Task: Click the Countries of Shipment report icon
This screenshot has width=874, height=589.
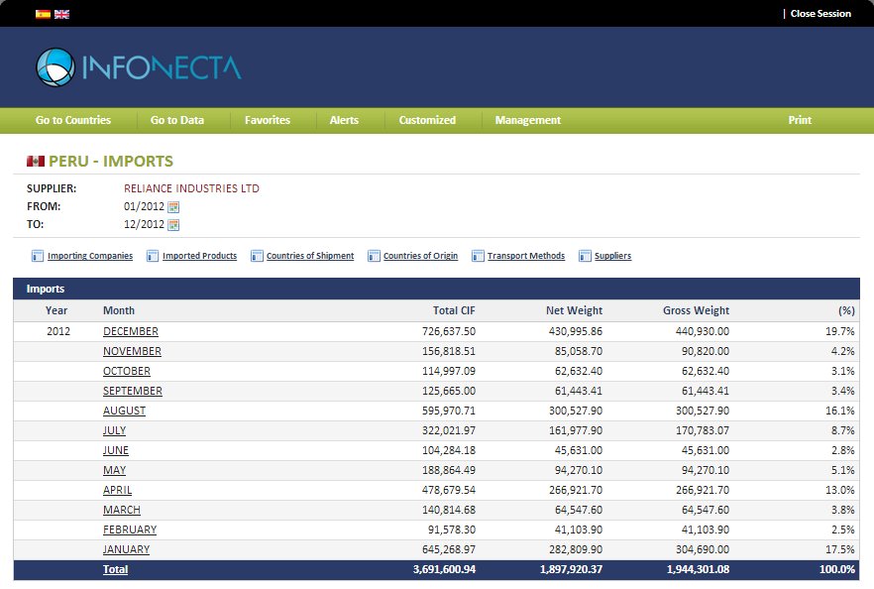Action: [257, 256]
